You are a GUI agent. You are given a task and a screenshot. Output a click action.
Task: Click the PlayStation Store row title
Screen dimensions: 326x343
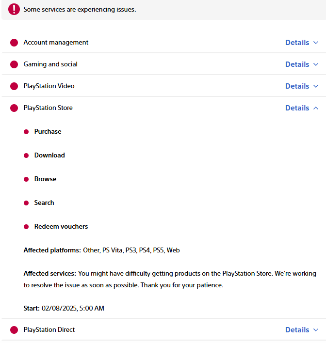coord(48,108)
